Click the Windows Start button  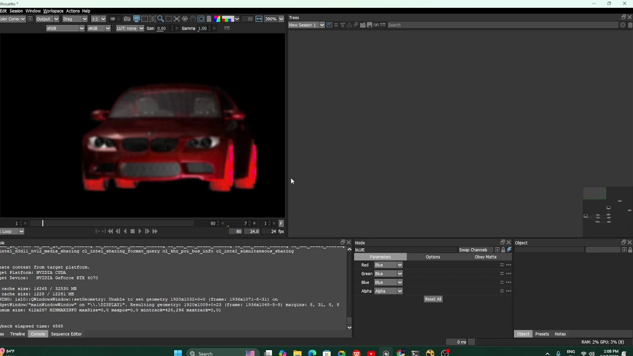click(x=178, y=353)
